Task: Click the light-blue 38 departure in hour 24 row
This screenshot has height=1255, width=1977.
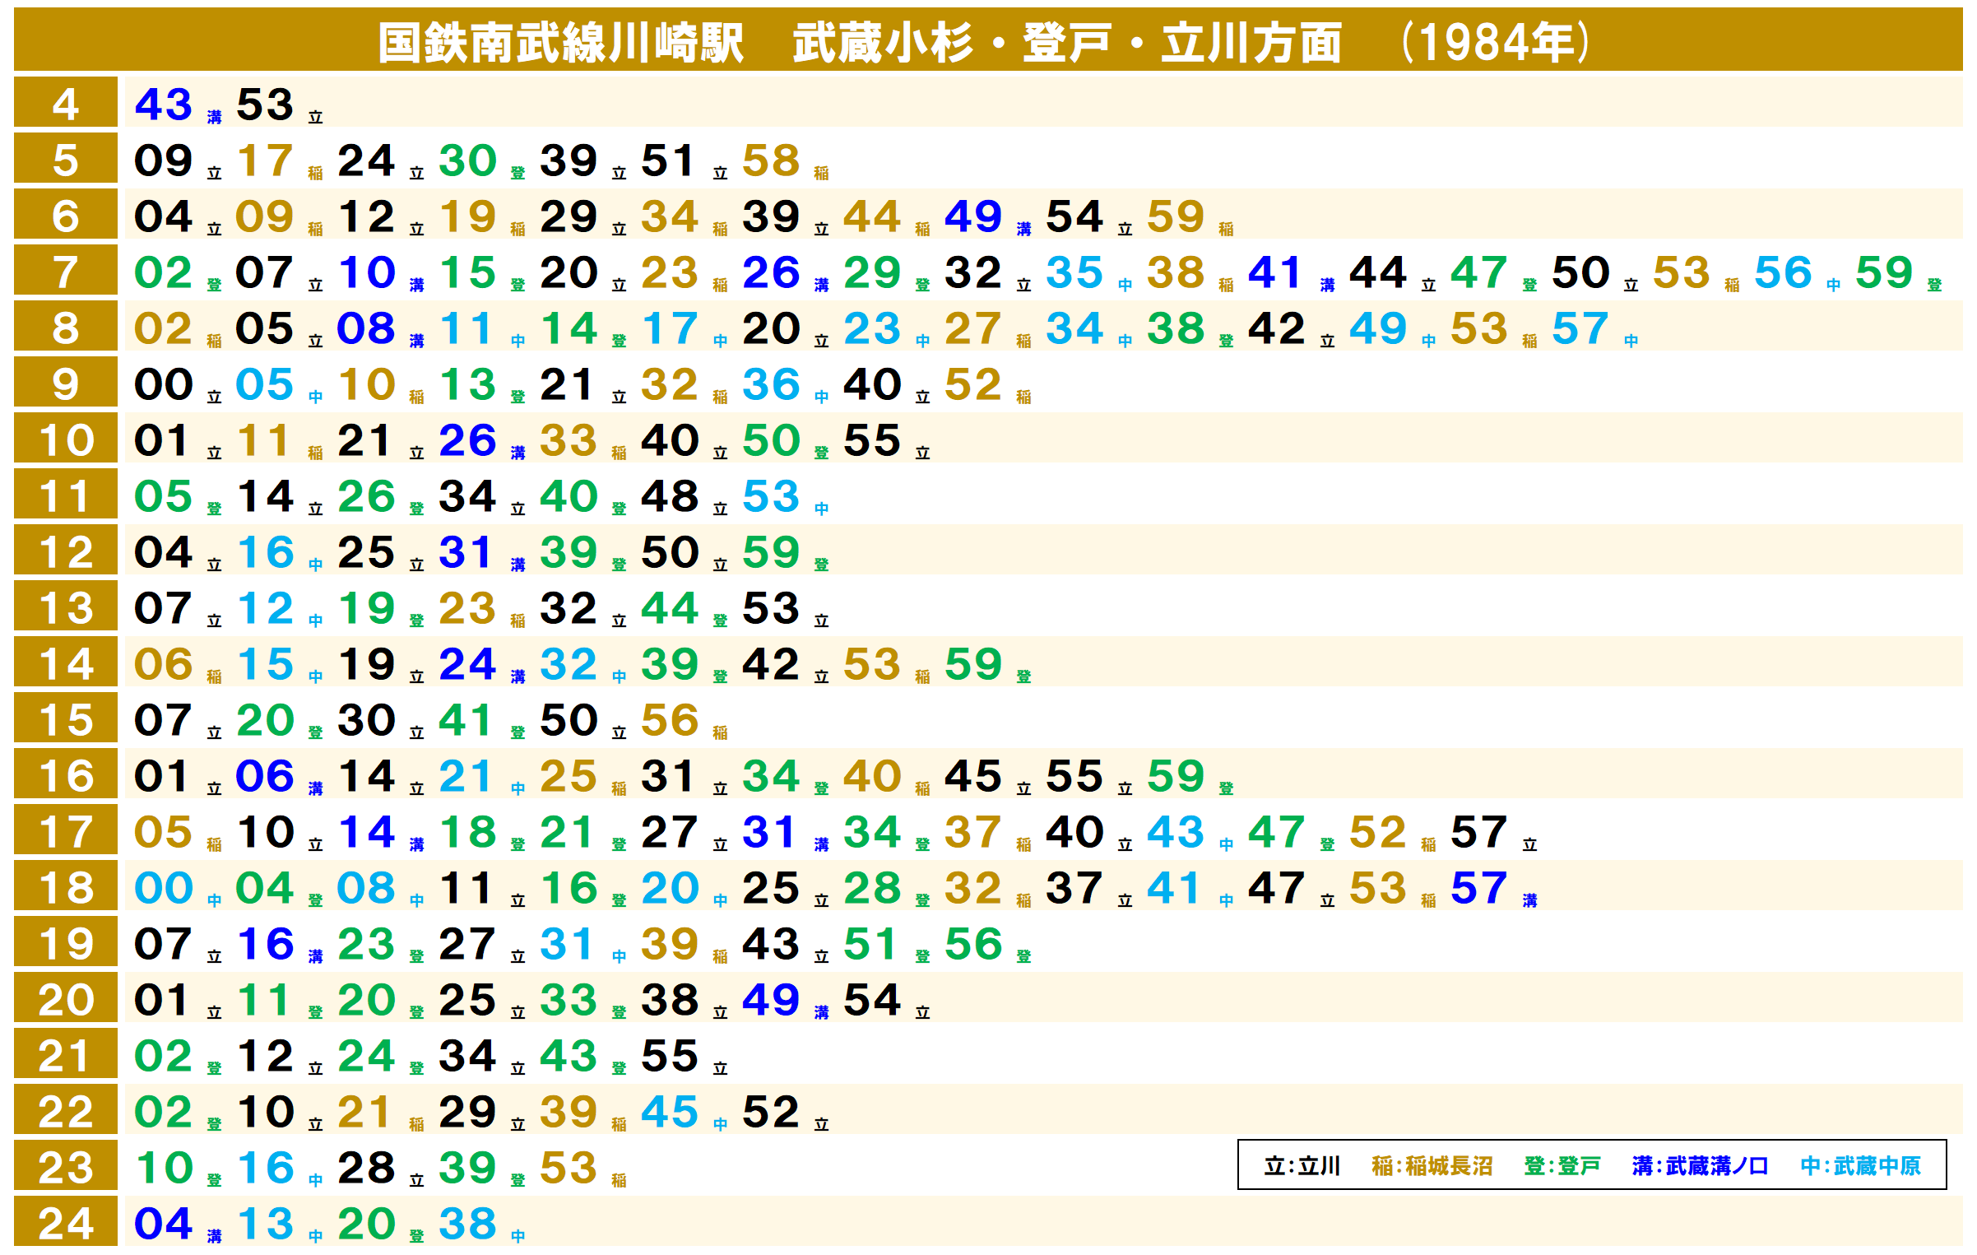Action: 467,1224
